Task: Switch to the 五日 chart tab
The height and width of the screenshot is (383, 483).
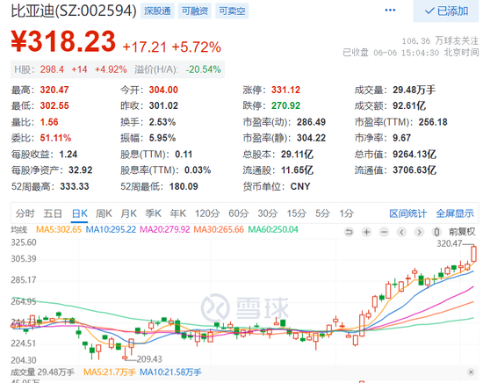Action: point(53,213)
